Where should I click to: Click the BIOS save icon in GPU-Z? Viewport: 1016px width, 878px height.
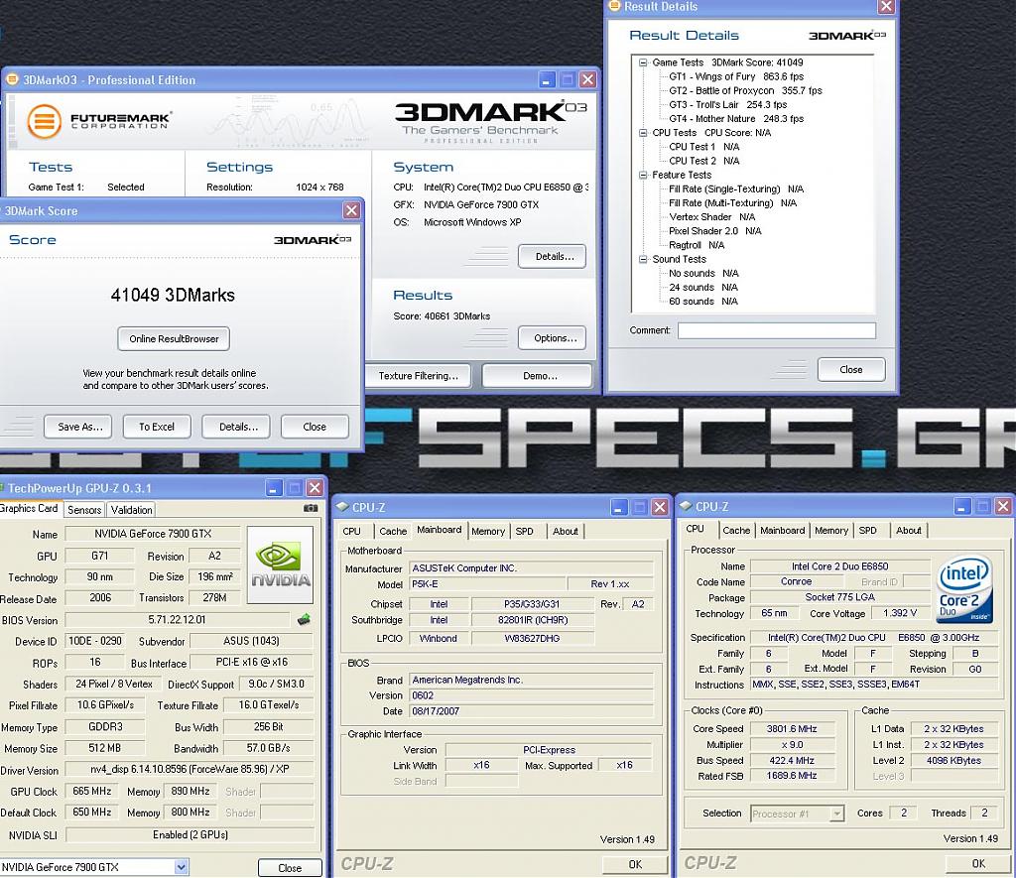(x=304, y=619)
